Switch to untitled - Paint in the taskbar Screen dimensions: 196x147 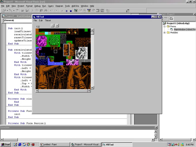[x=54, y=144]
